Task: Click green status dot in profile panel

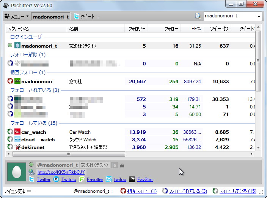Action: click(x=31, y=164)
